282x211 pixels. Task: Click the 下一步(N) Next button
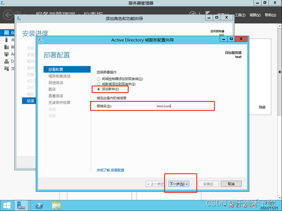pyautogui.click(x=179, y=184)
